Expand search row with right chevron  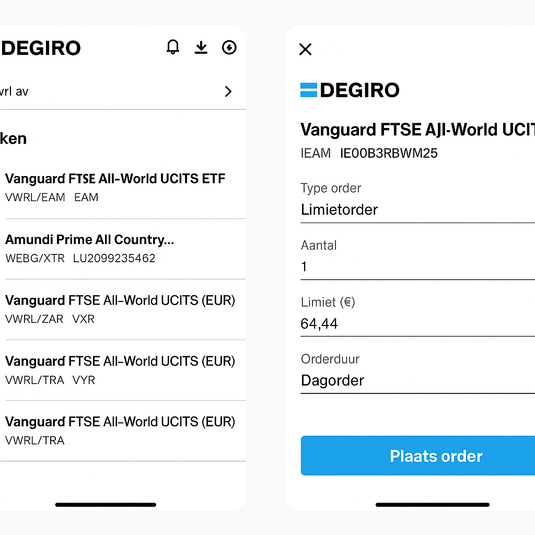(228, 91)
